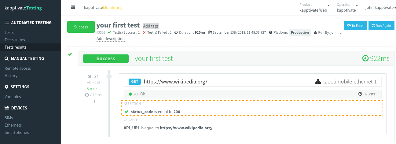Open the Variables settings page
The width and height of the screenshot is (396, 144).
tap(13, 97)
